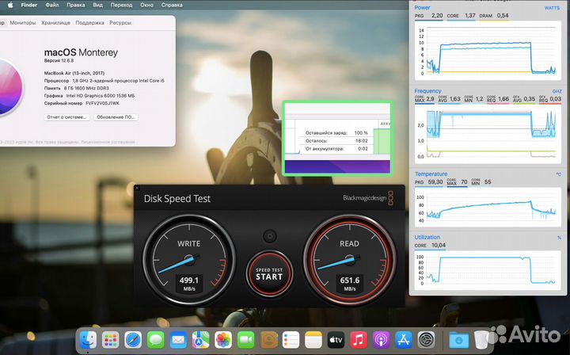570x355 pixels.
Task: Click the Оставшийся заряд 100 % row
Action: tap(336, 133)
